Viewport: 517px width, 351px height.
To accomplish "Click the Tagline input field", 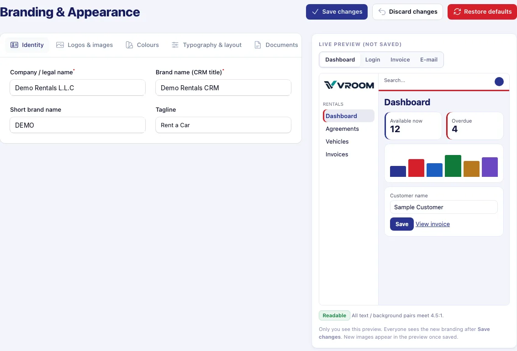I will pyautogui.click(x=223, y=125).
